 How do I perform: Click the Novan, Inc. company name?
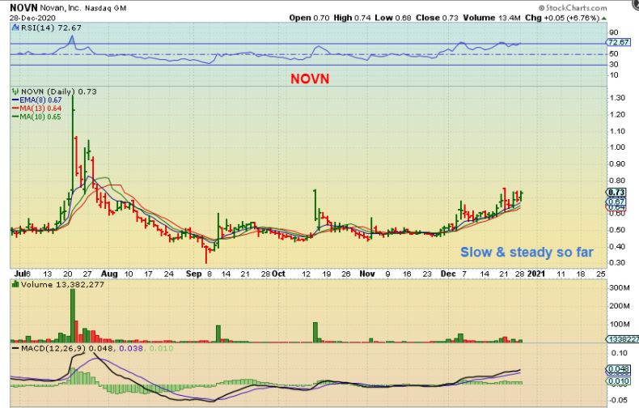click(x=61, y=8)
